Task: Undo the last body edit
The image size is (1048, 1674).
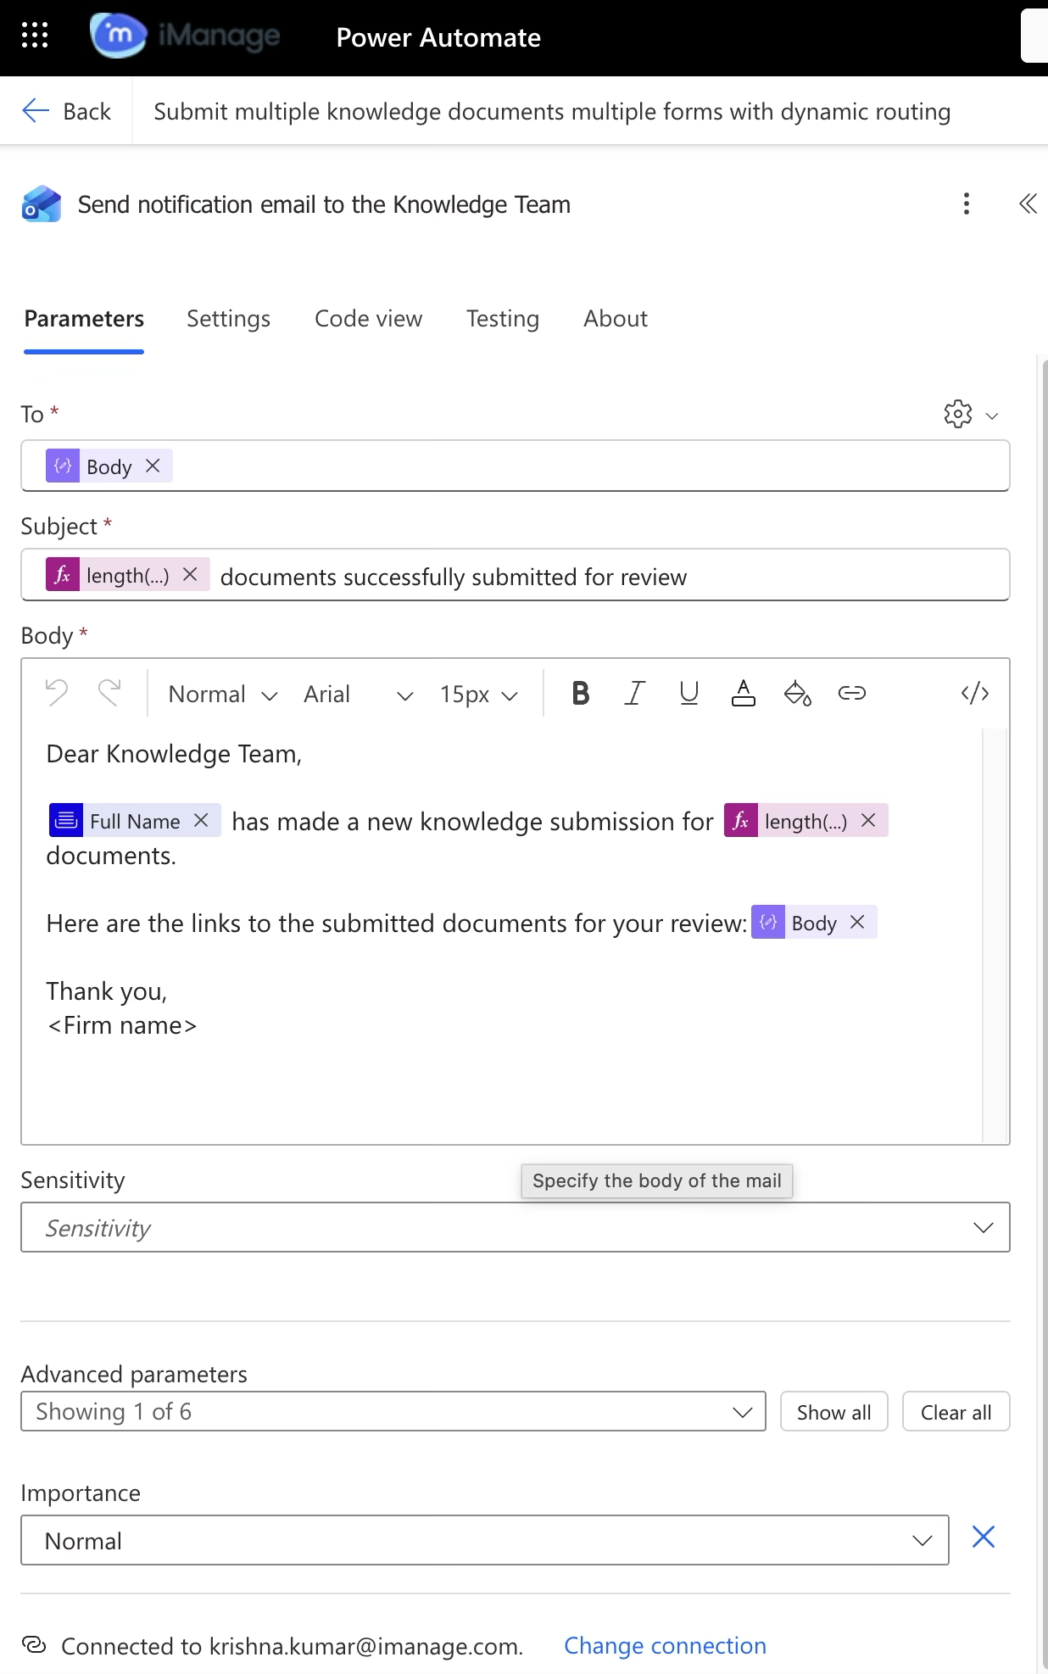Action: coord(57,693)
